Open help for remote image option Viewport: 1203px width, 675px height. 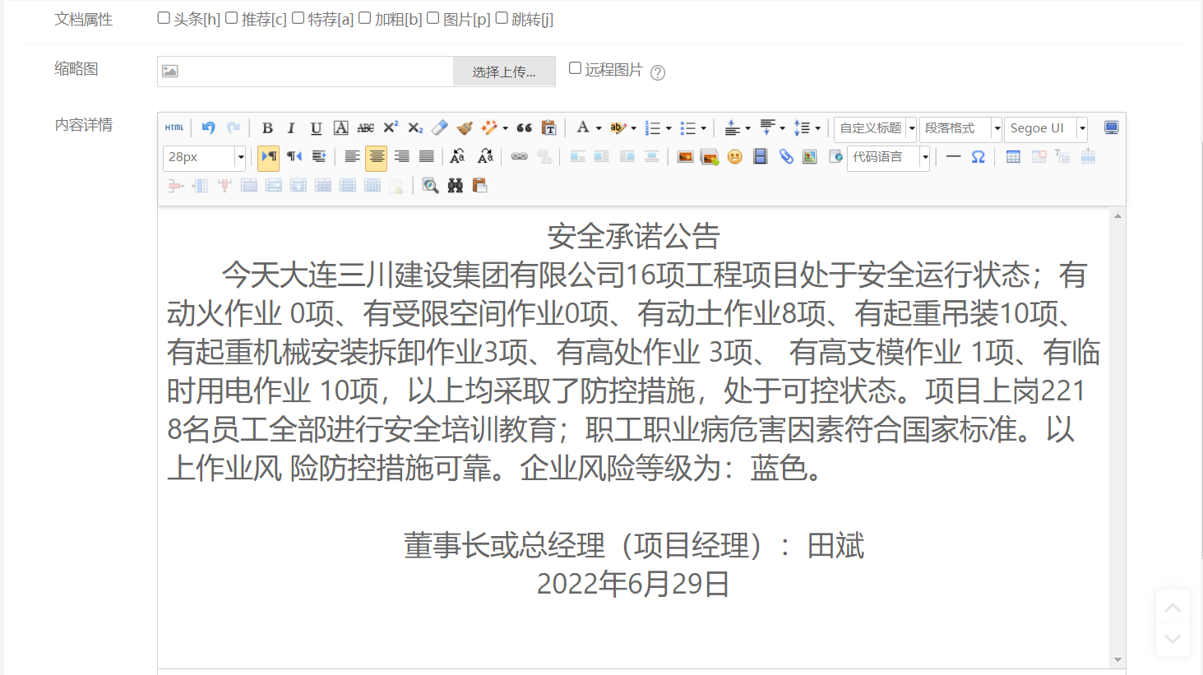click(658, 72)
